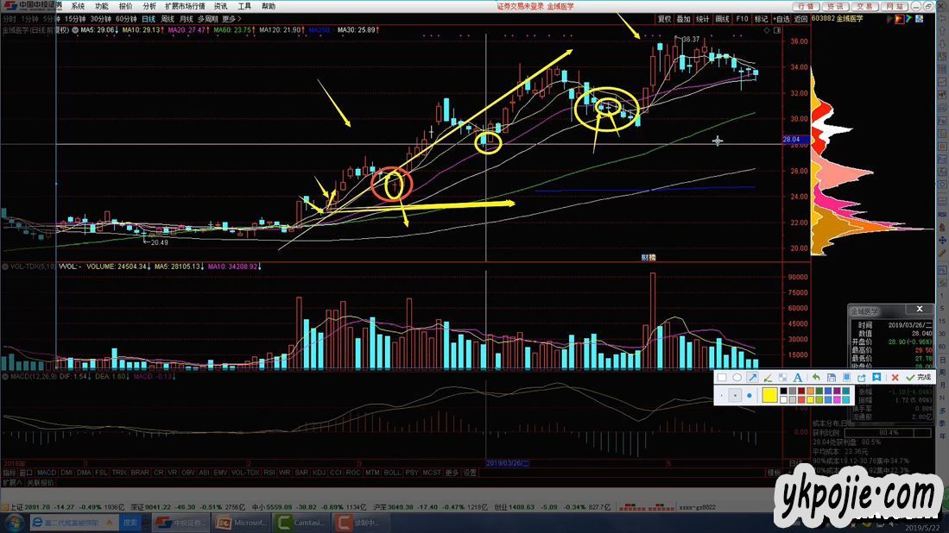Select the large blue stroke thickness dot
This screenshot has height=533, width=949.
(749, 396)
